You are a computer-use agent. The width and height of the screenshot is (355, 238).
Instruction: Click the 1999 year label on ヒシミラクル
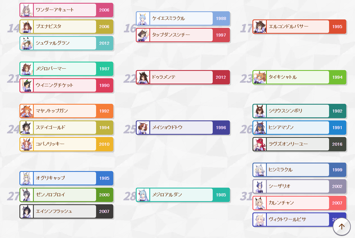[337, 170]
